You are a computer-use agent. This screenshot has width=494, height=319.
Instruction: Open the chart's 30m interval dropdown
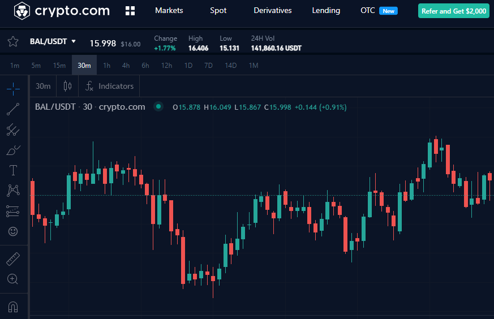coord(43,86)
